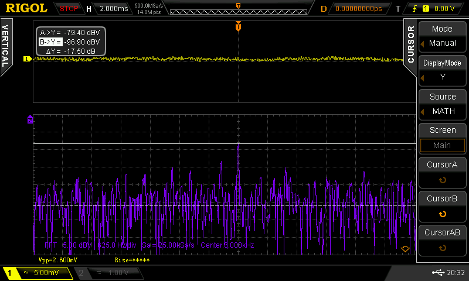
Task: Click the clock time 20:32
Action: click(x=456, y=272)
